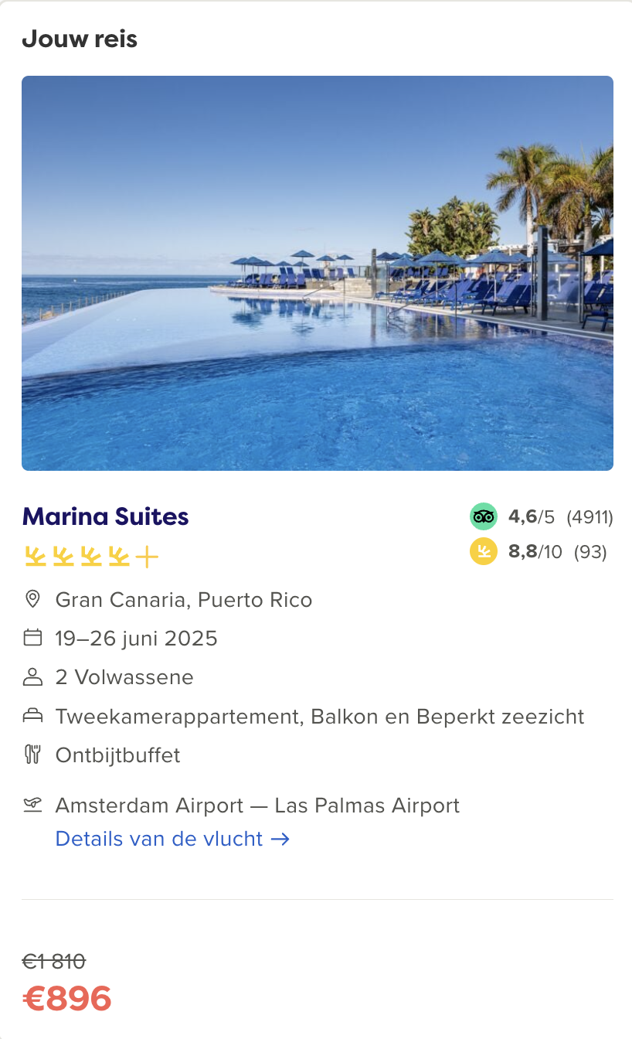632x1039 pixels.
Task: Click the Marina Suites hotel name
Action: [106, 516]
